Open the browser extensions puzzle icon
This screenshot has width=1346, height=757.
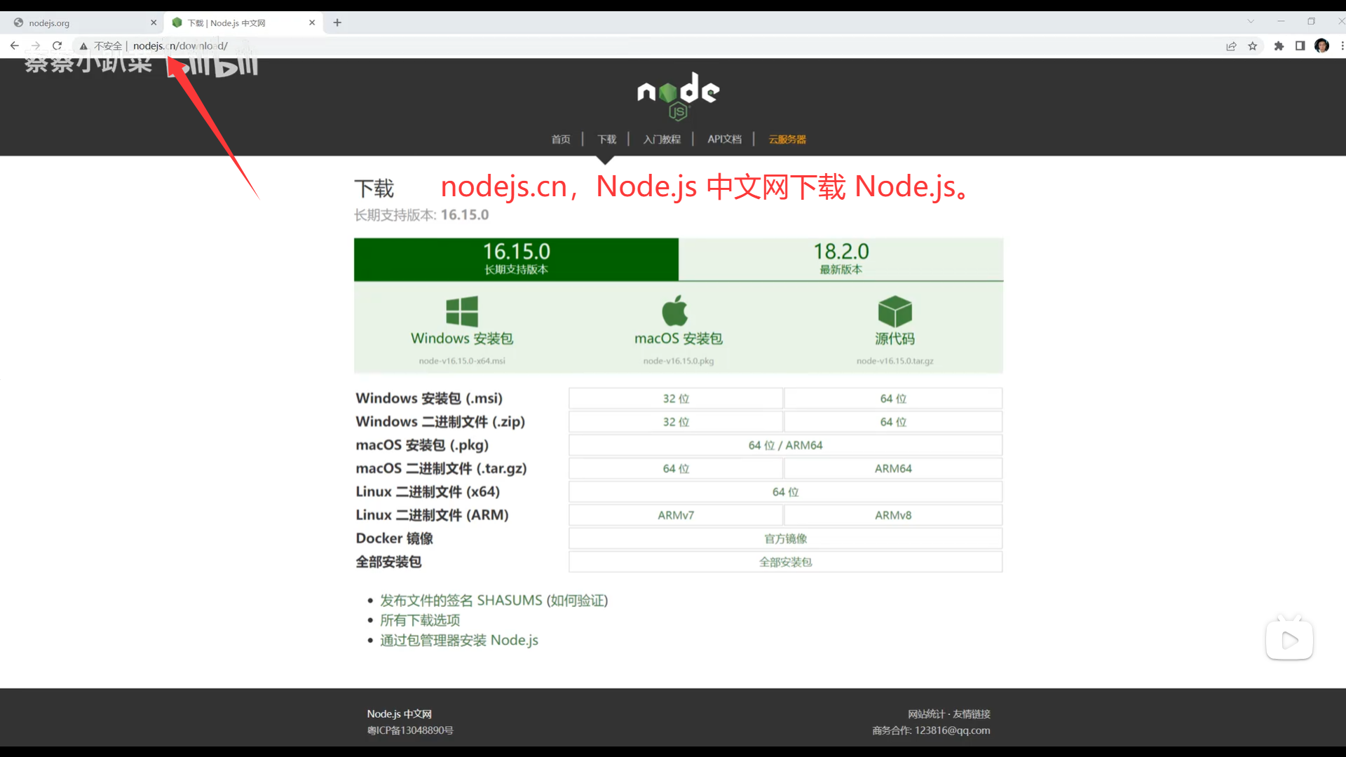1279,46
